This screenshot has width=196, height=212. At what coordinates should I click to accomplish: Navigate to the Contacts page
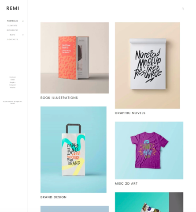(12, 39)
